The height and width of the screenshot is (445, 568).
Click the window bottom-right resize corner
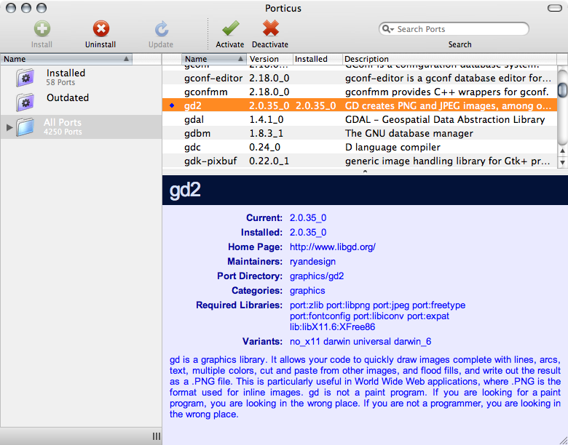(563, 440)
